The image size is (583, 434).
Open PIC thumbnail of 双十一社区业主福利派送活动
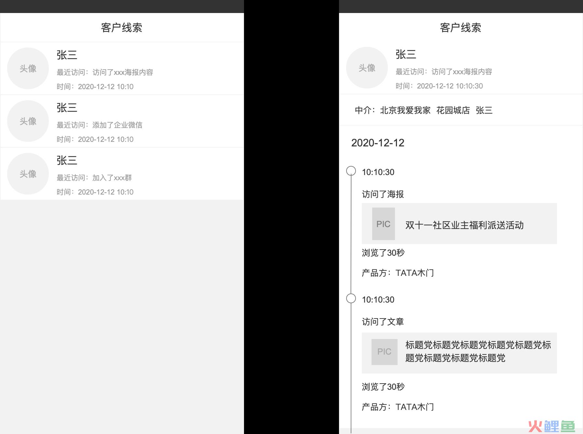[384, 224]
